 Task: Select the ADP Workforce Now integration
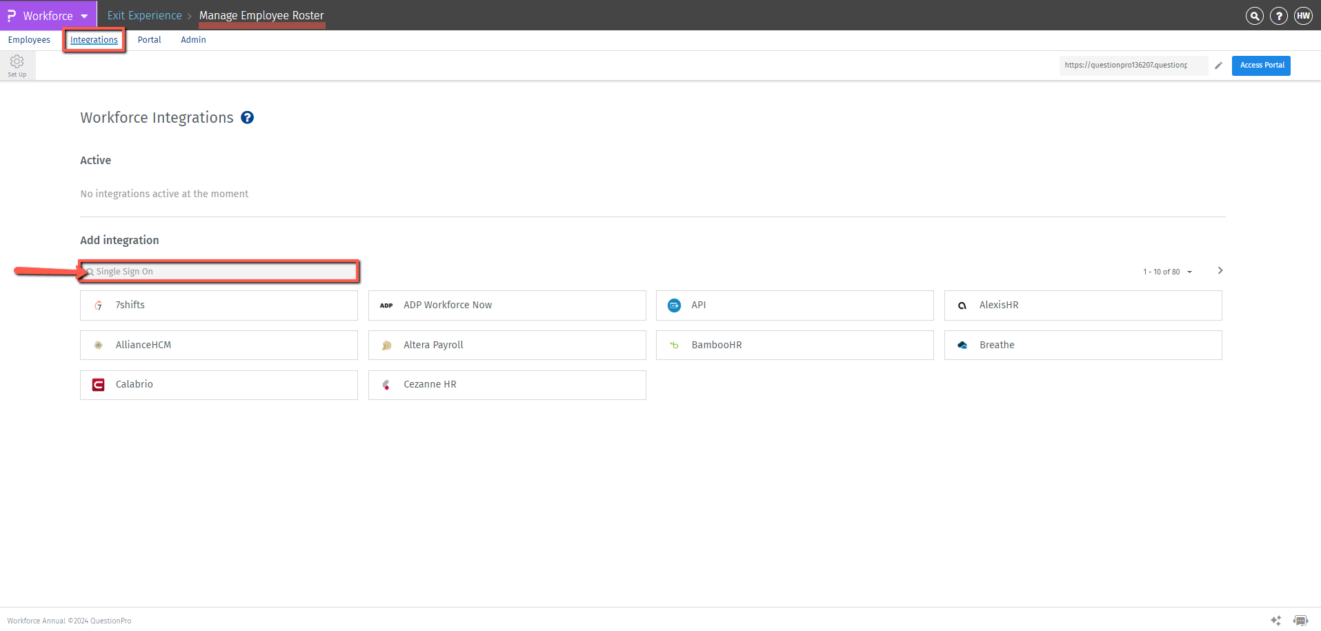point(507,306)
